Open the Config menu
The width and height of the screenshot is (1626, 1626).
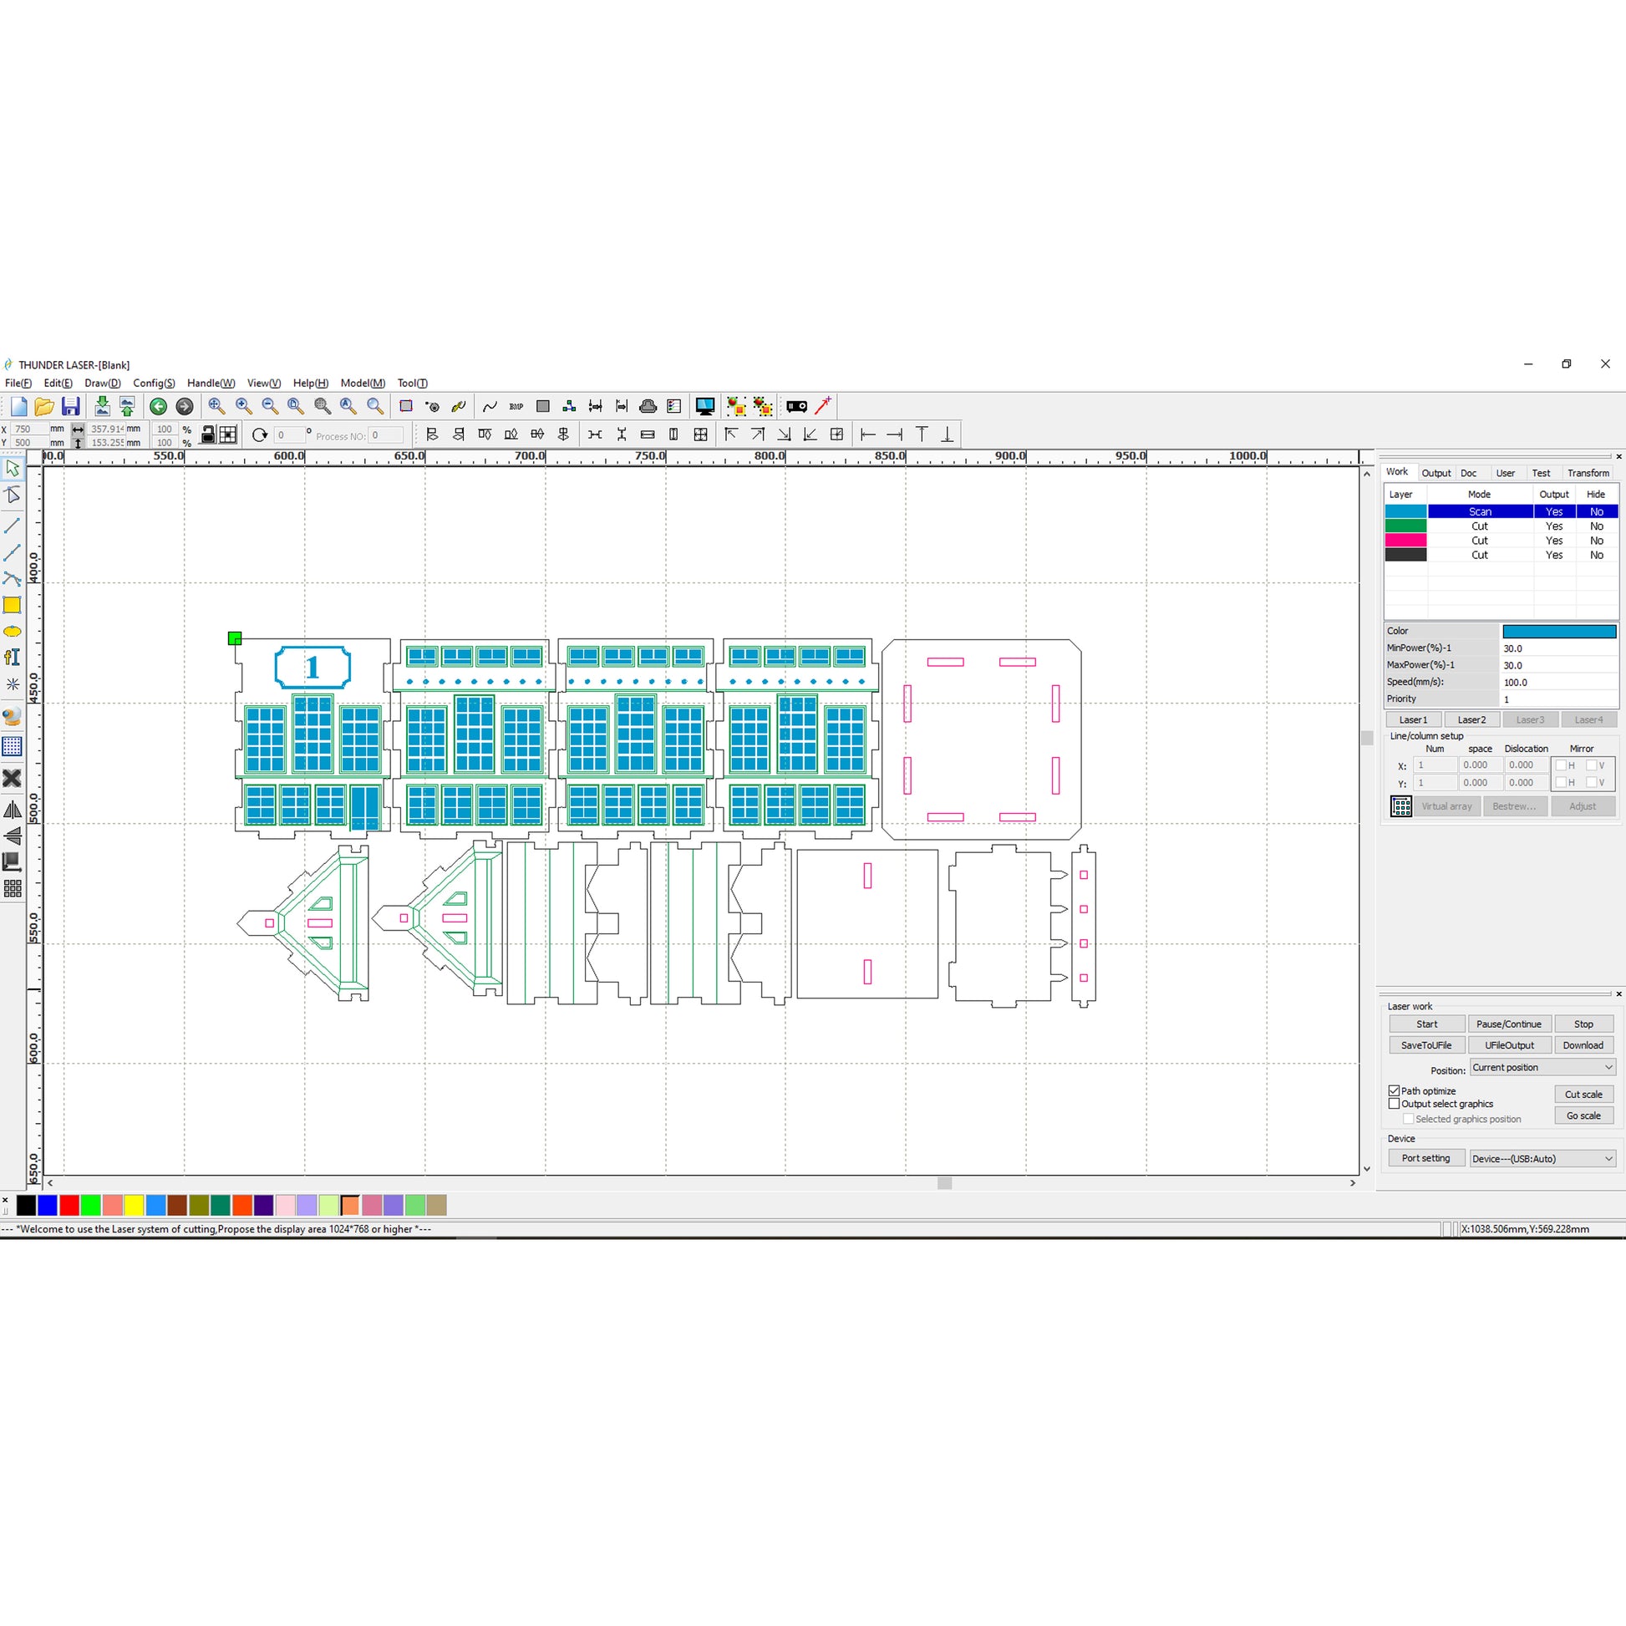(154, 383)
